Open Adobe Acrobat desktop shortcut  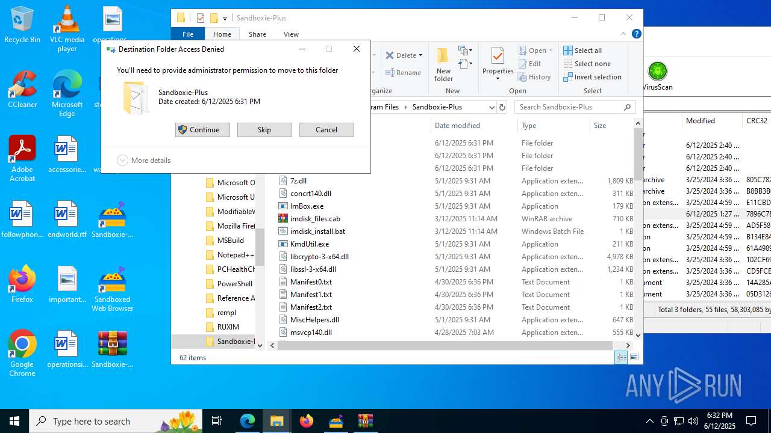[x=22, y=159]
